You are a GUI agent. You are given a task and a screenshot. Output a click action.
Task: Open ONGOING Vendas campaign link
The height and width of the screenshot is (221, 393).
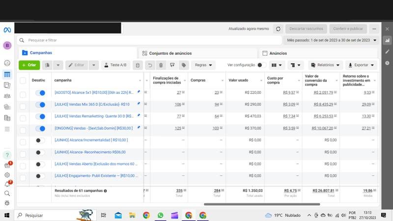93,128
